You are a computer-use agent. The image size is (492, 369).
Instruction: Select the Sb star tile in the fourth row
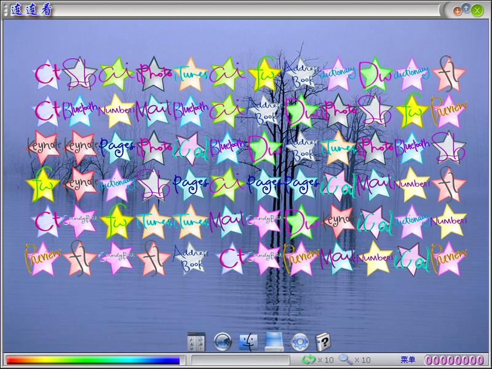point(154,185)
